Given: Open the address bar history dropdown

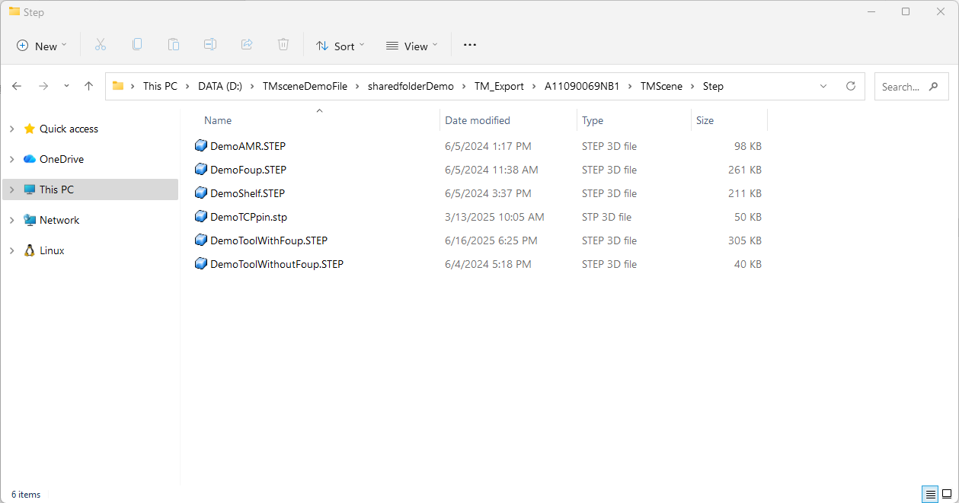Looking at the screenshot, I should (823, 86).
